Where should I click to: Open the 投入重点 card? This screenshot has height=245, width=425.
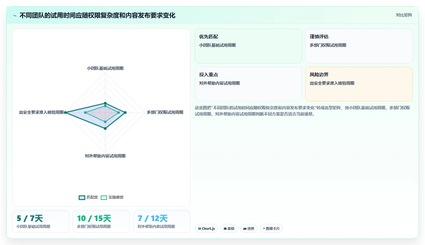coord(249,84)
